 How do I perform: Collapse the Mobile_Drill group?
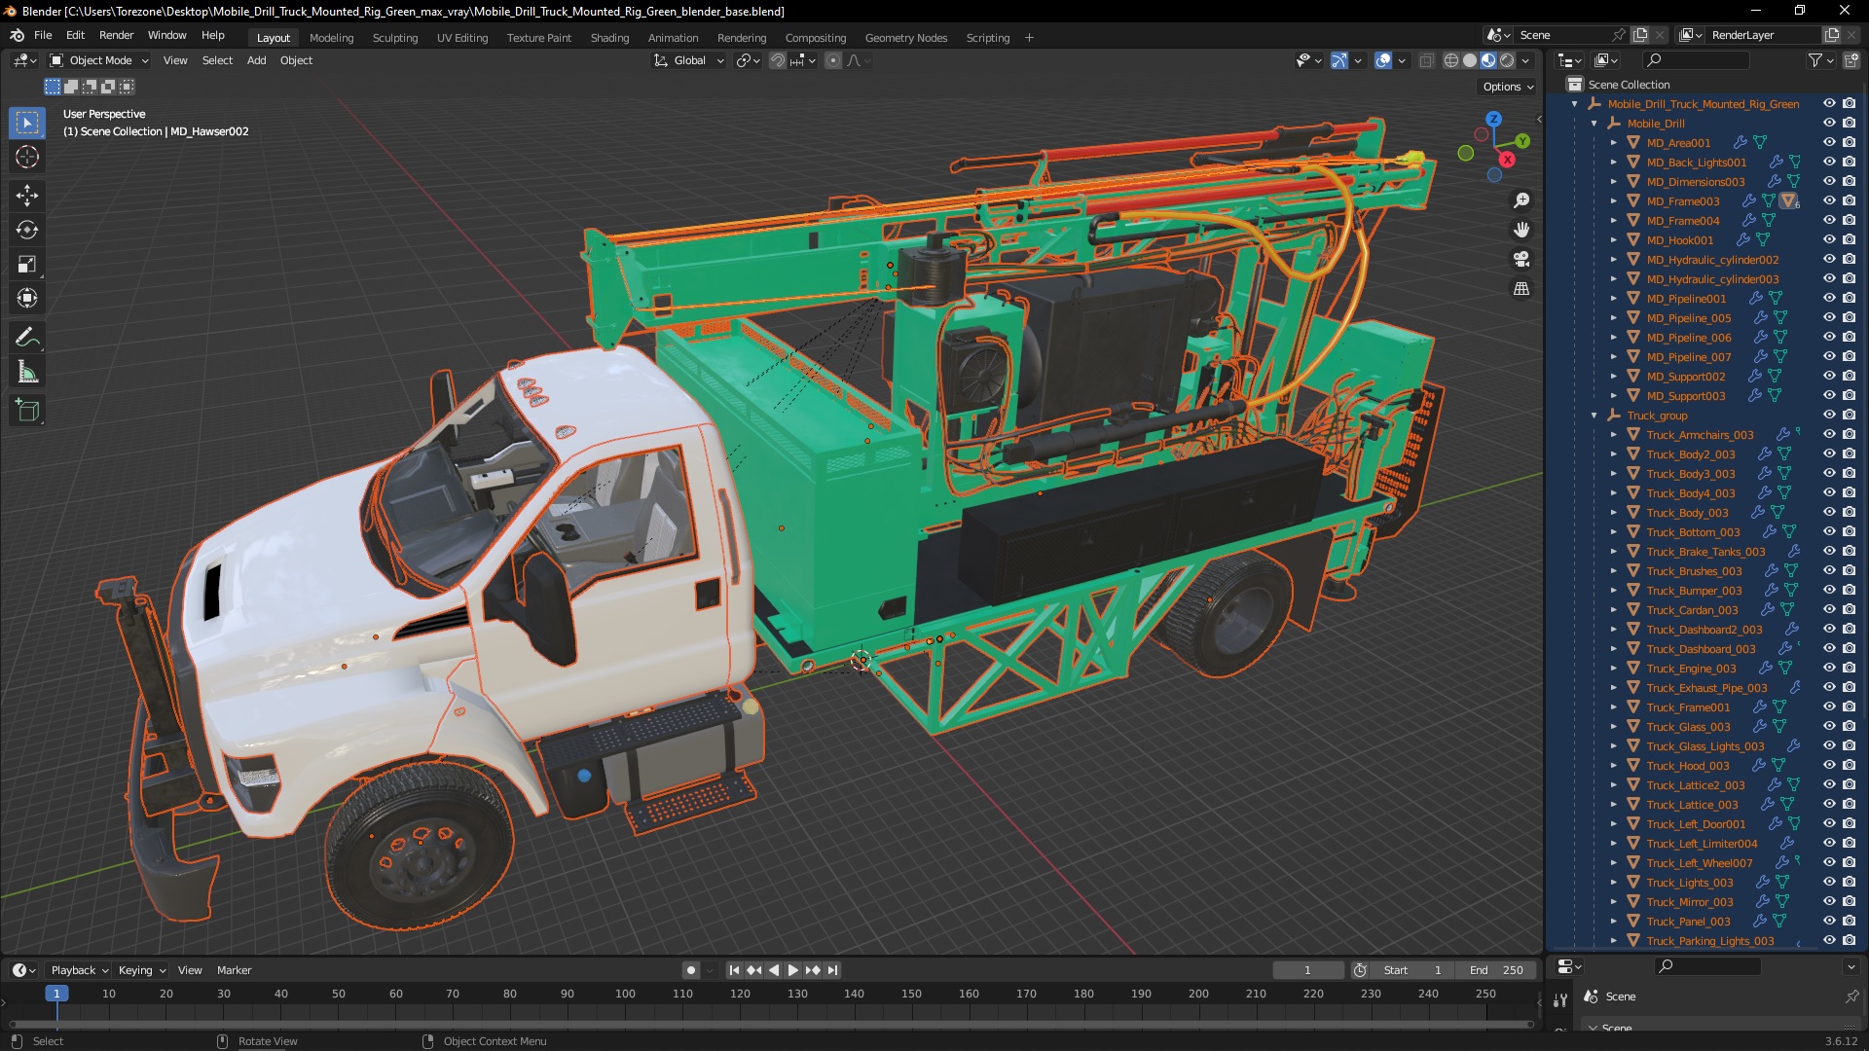point(1594,124)
